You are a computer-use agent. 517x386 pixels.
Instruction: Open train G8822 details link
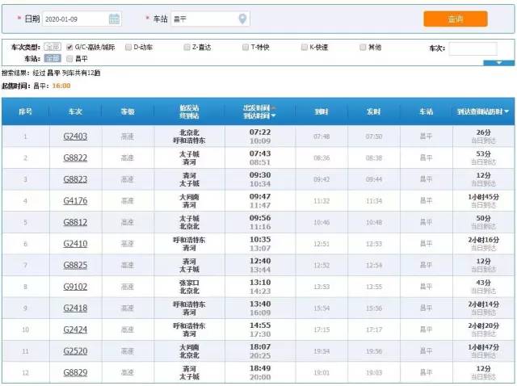point(75,157)
